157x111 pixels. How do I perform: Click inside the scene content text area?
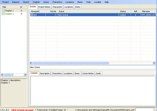tap(92, 90)
